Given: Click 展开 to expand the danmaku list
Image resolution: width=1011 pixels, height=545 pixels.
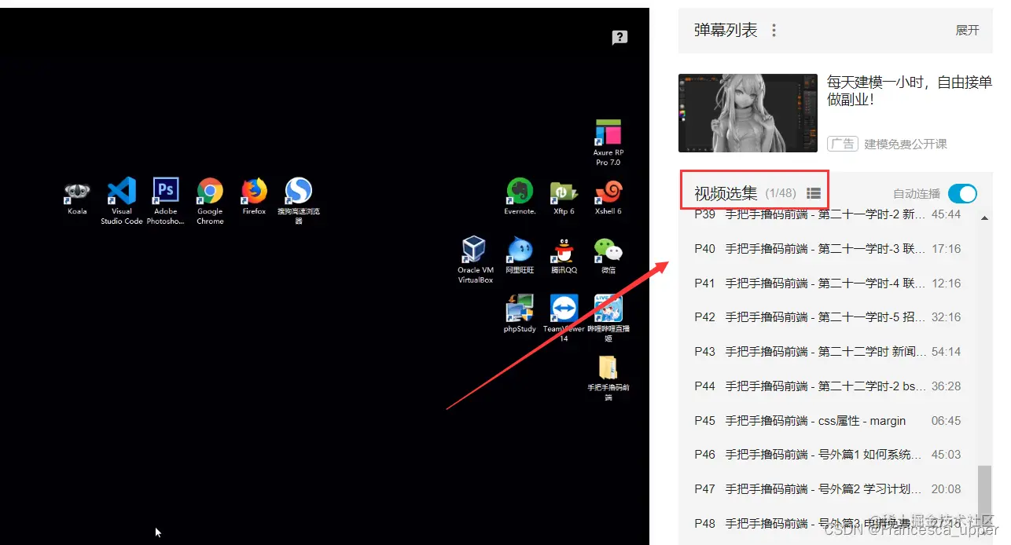Looking at the screenshot, I should (x=967, y=30).
